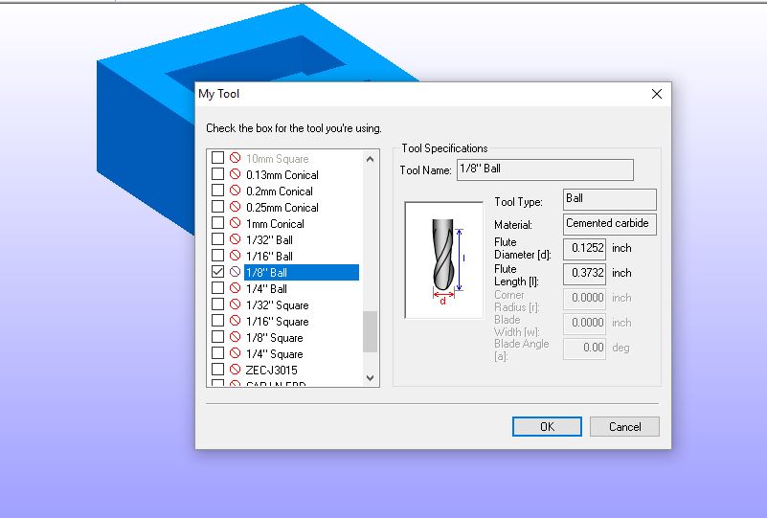Click the Tool Name field

pyautogui.click(x=545, y=169)
